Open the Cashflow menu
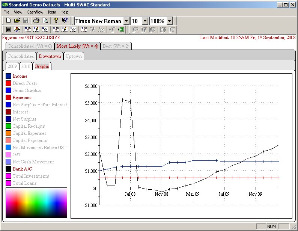 (35, 12)
